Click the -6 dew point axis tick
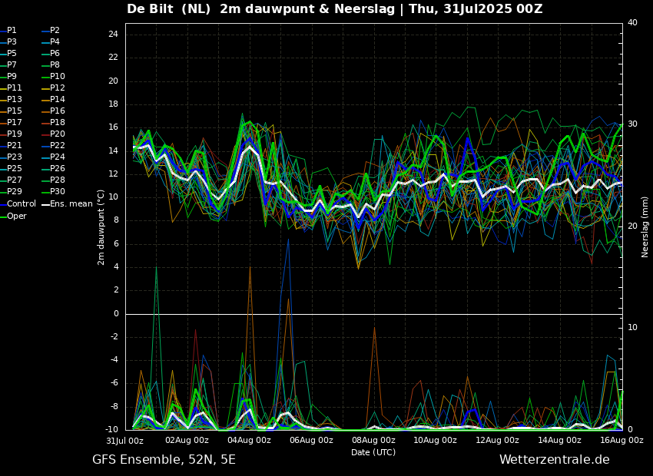The image size is (653, 476). [x=114, y=383]
